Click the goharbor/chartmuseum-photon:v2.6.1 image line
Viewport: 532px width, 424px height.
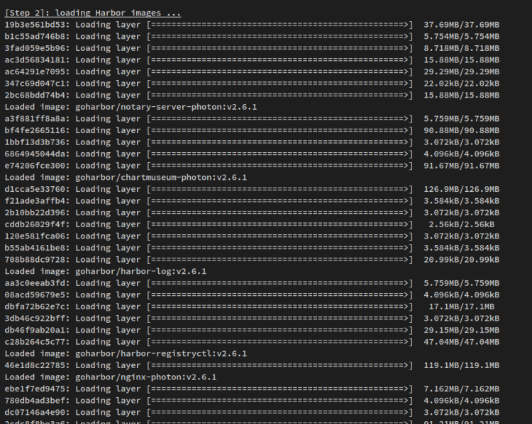coord(126,178)
